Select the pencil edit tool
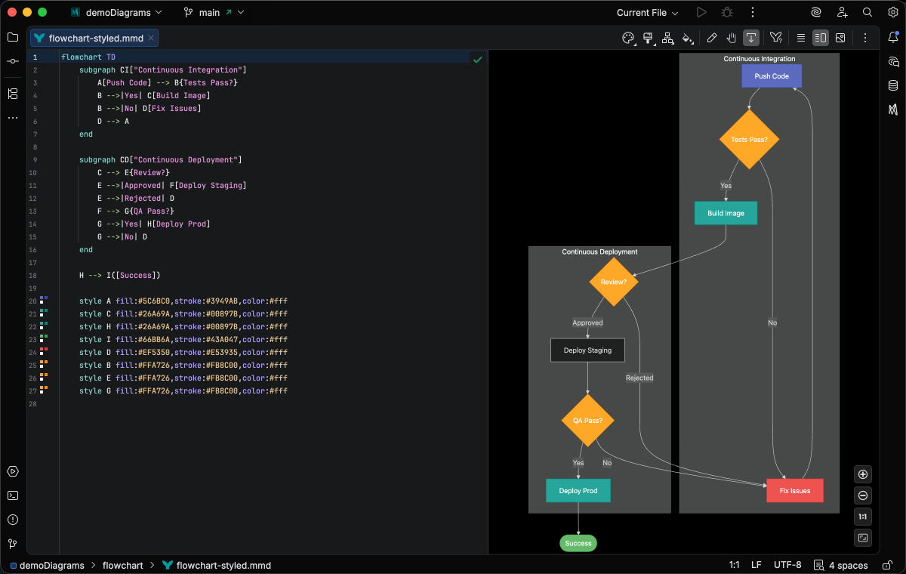The height and width of the screenshot is (574, 906). point(711,38)
